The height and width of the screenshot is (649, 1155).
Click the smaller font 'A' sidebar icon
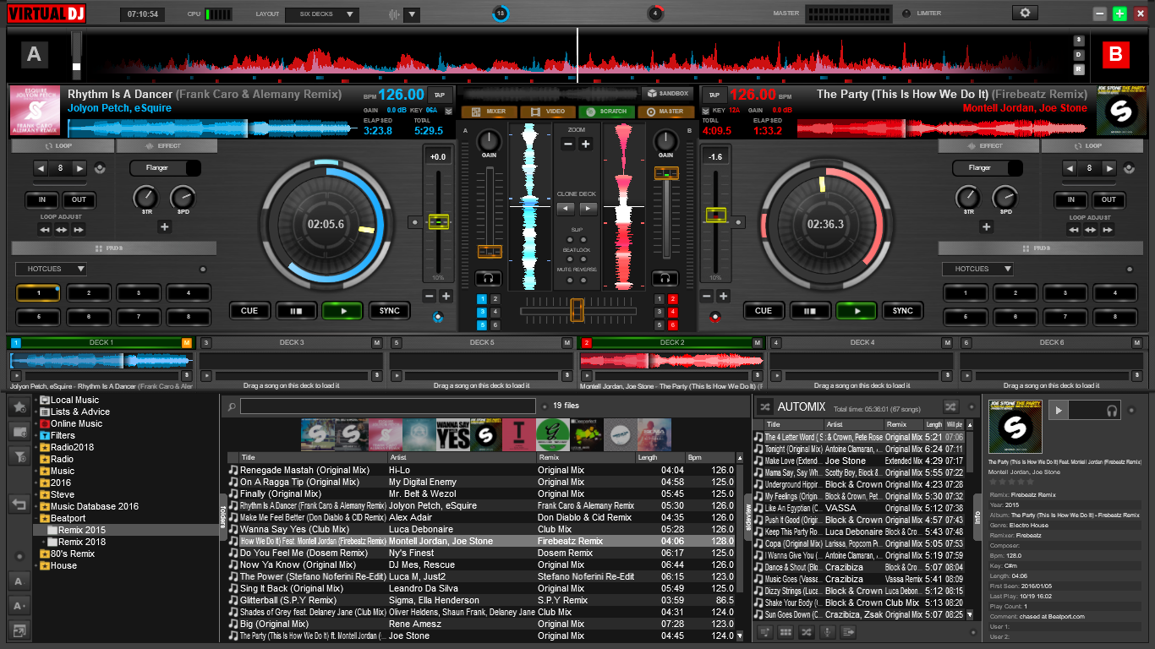coord(19,581)
